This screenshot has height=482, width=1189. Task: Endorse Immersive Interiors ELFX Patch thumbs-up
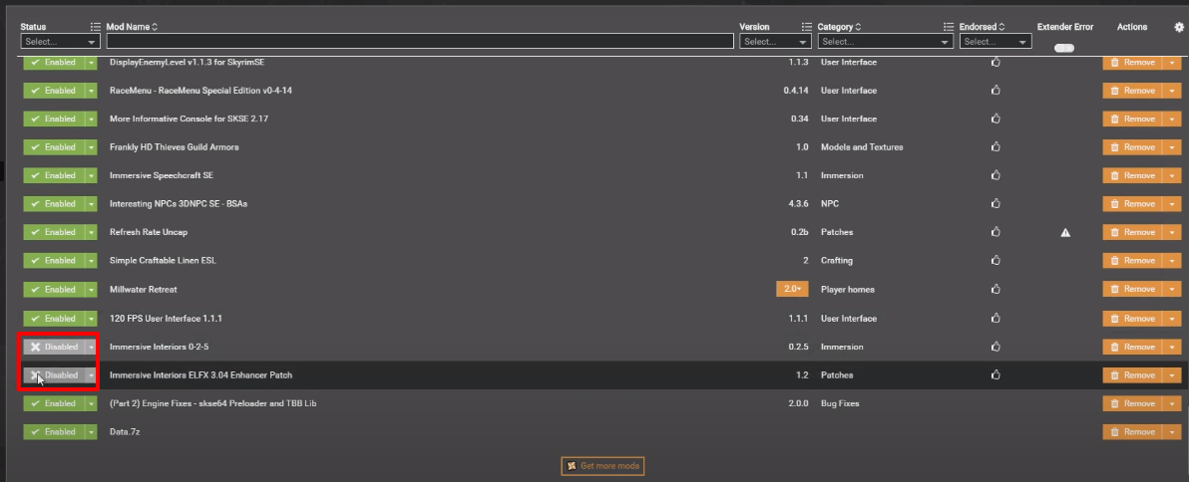(995, 374)
